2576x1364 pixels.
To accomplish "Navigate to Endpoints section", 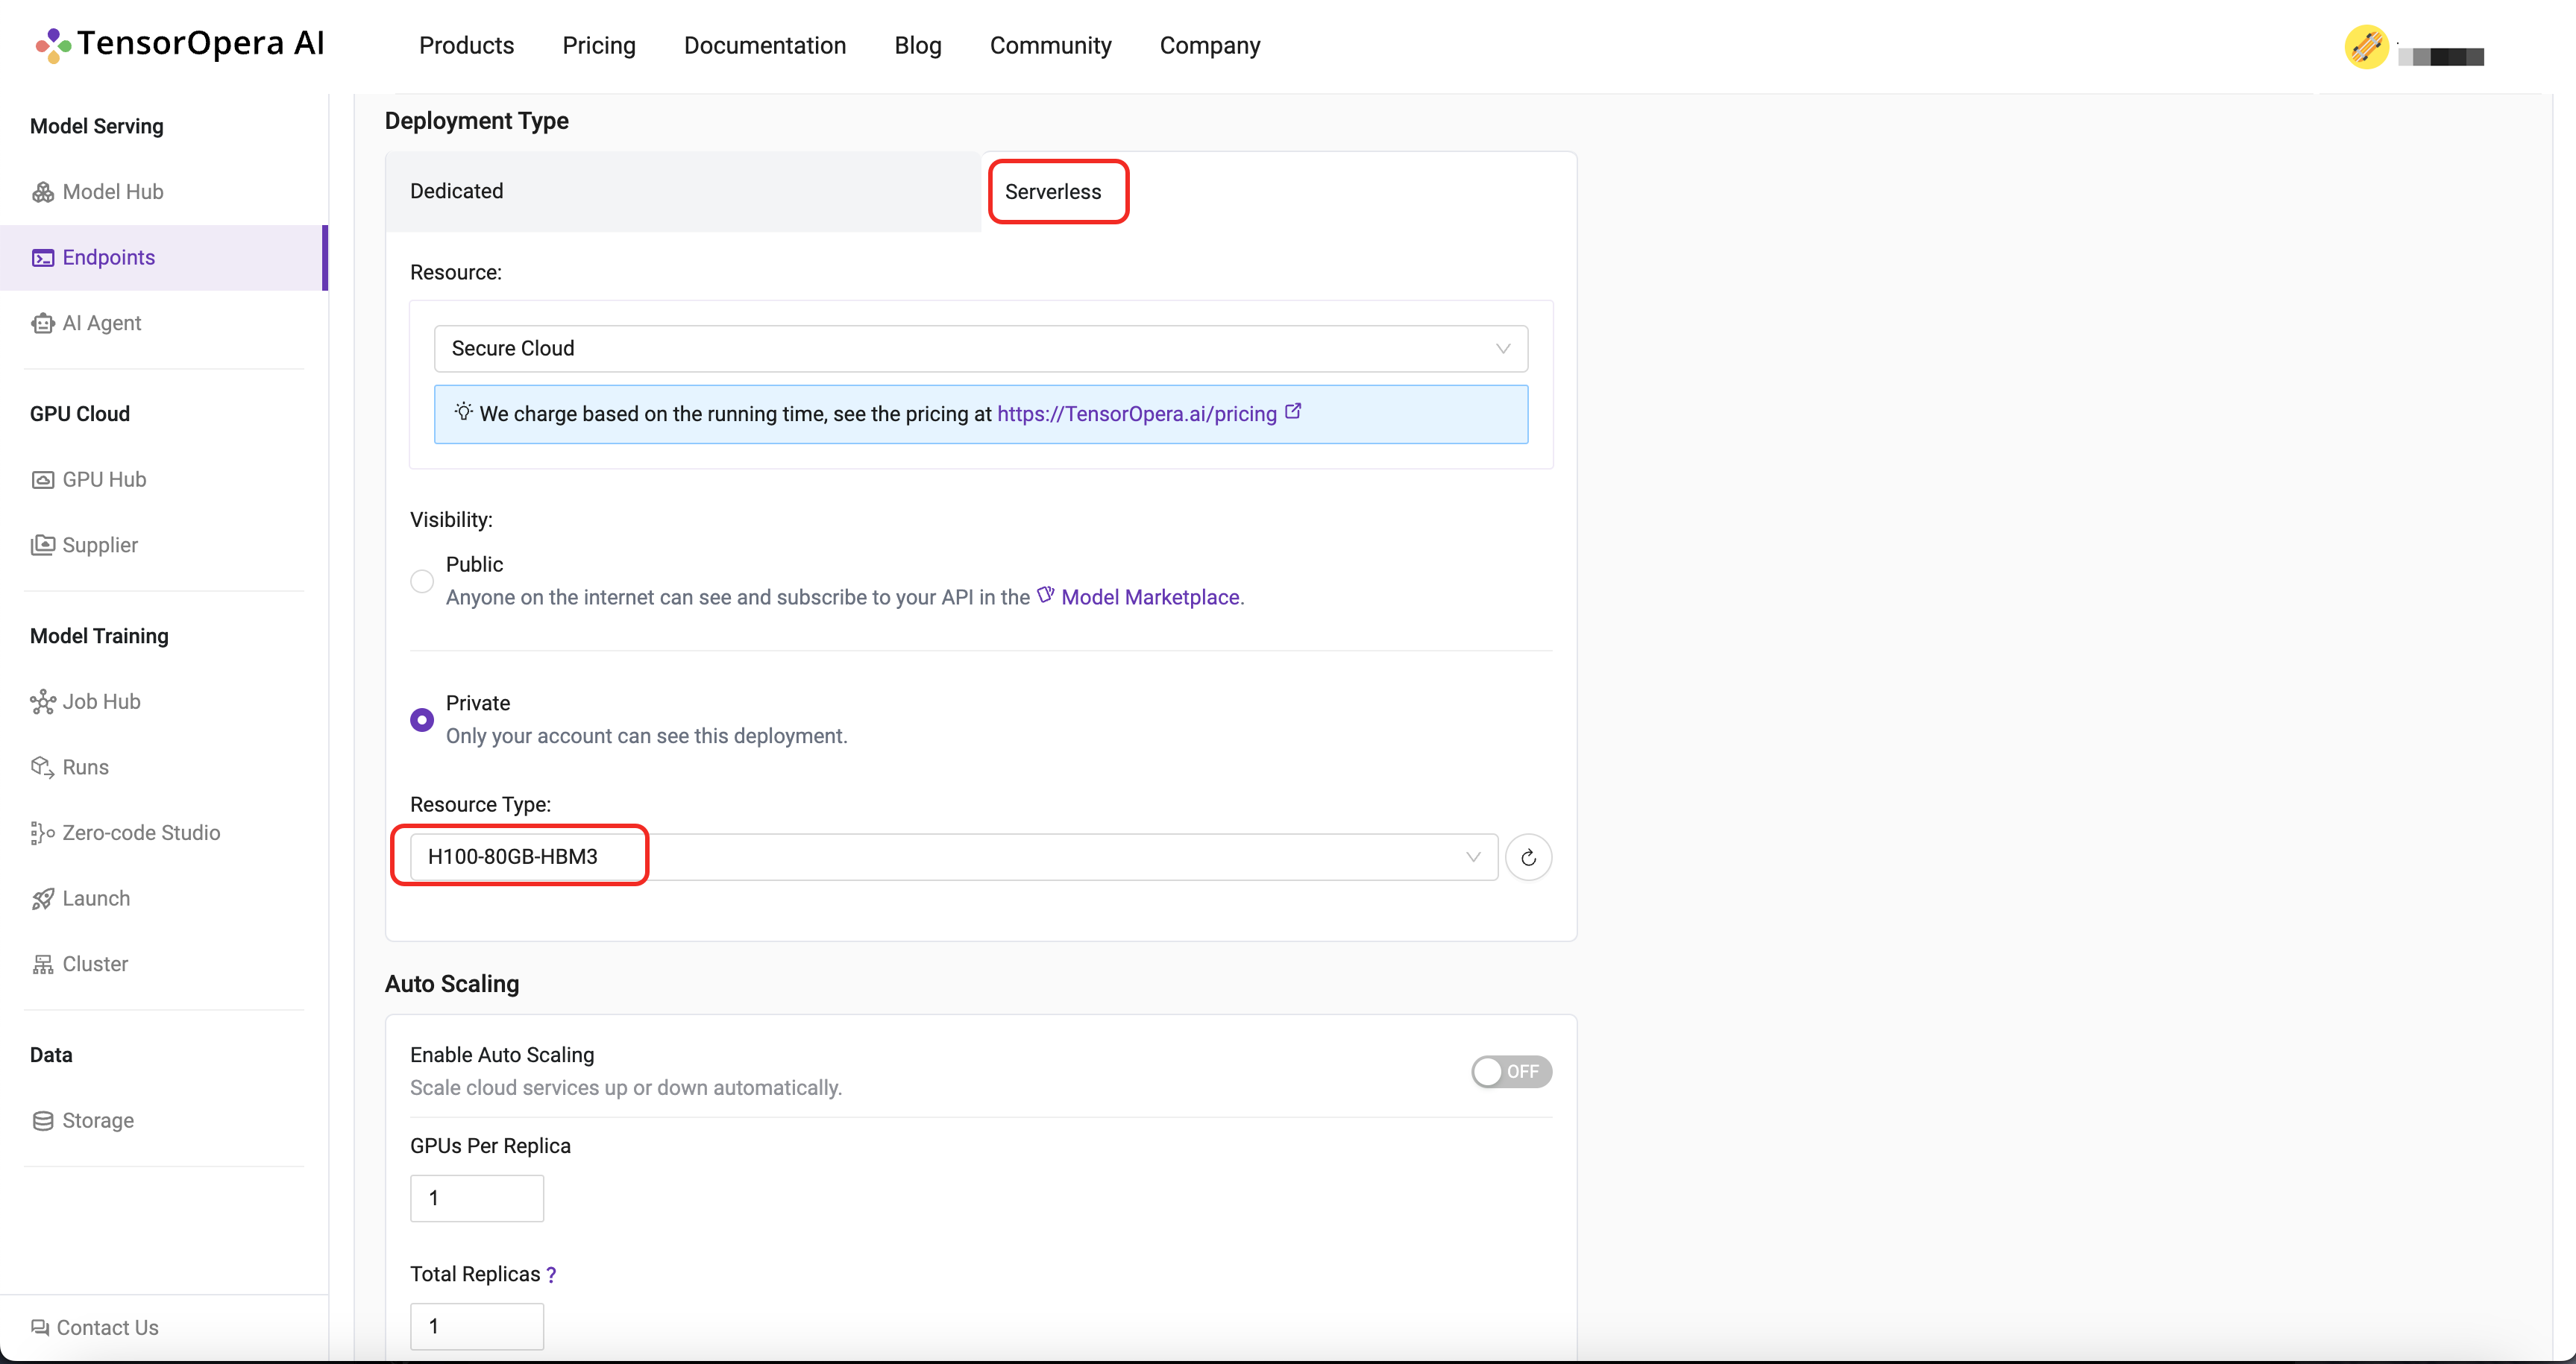I will pos(109,257).
